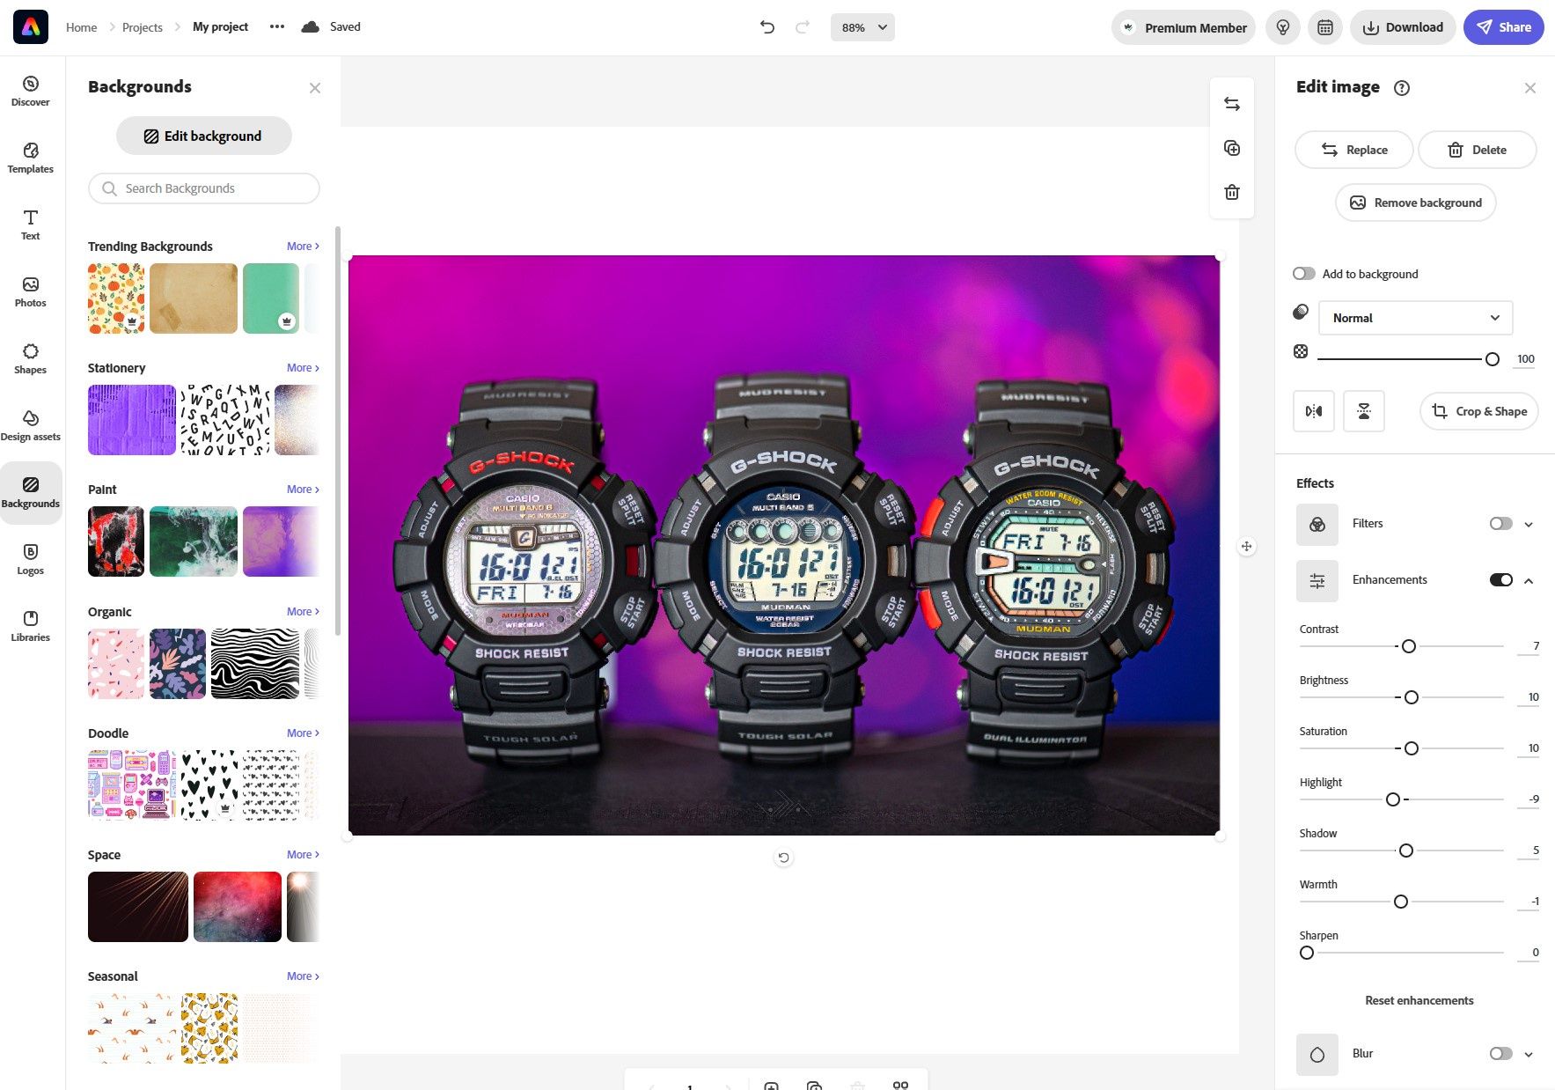Open the zoom level 88% dropdown

(862, 27)
